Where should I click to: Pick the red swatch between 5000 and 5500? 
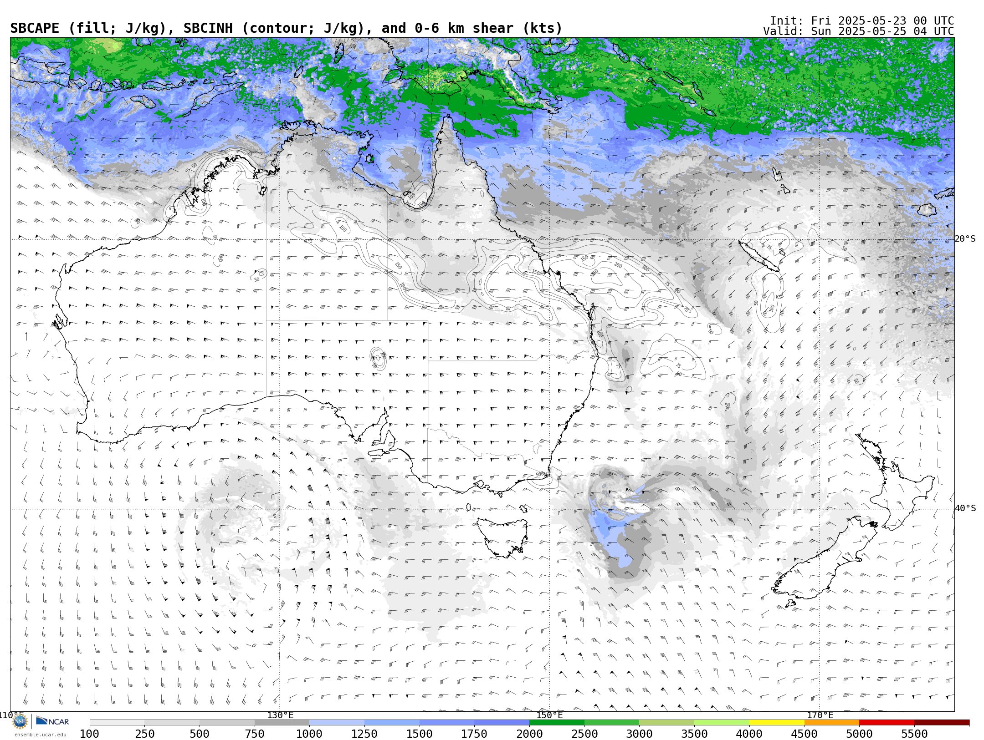coord(887,723)
